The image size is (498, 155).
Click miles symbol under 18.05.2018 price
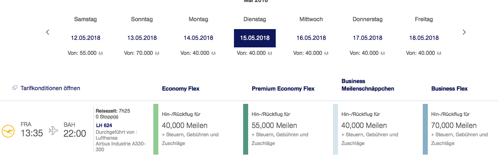coord(439,53)
